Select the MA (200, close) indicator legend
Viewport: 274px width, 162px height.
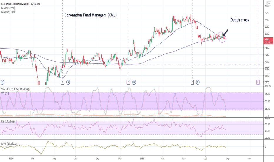(9, 12)
